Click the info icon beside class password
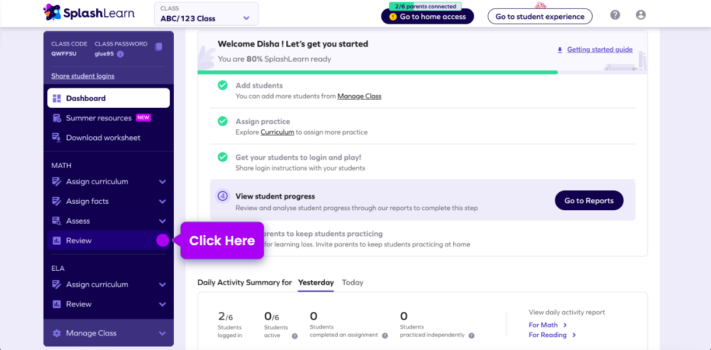711x350 pixels. pyautogui.click(x=120, y=54)
